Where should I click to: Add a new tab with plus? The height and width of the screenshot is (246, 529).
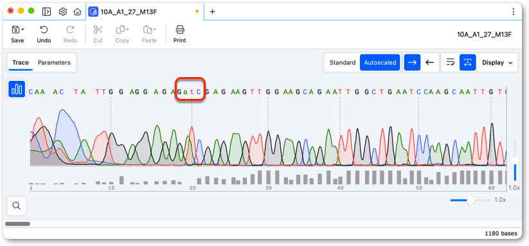click(213, 12)
